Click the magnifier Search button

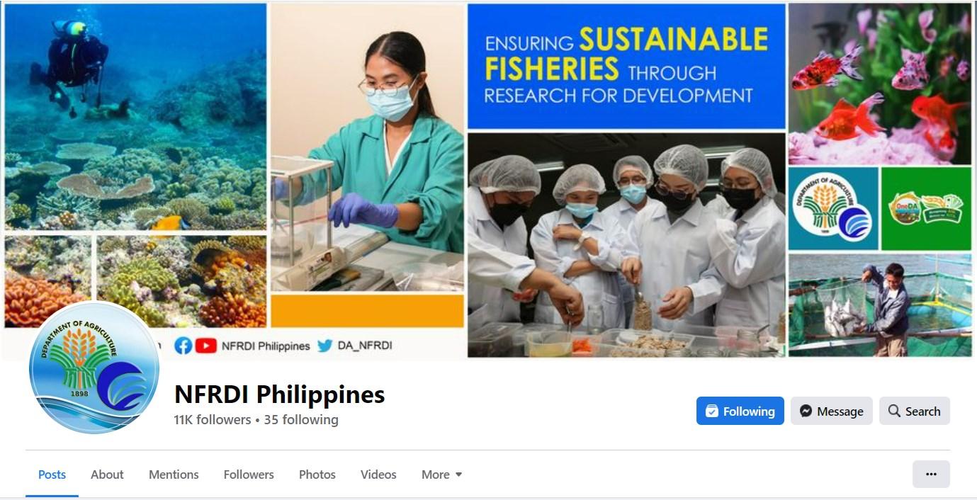click(x=915, y=411)
